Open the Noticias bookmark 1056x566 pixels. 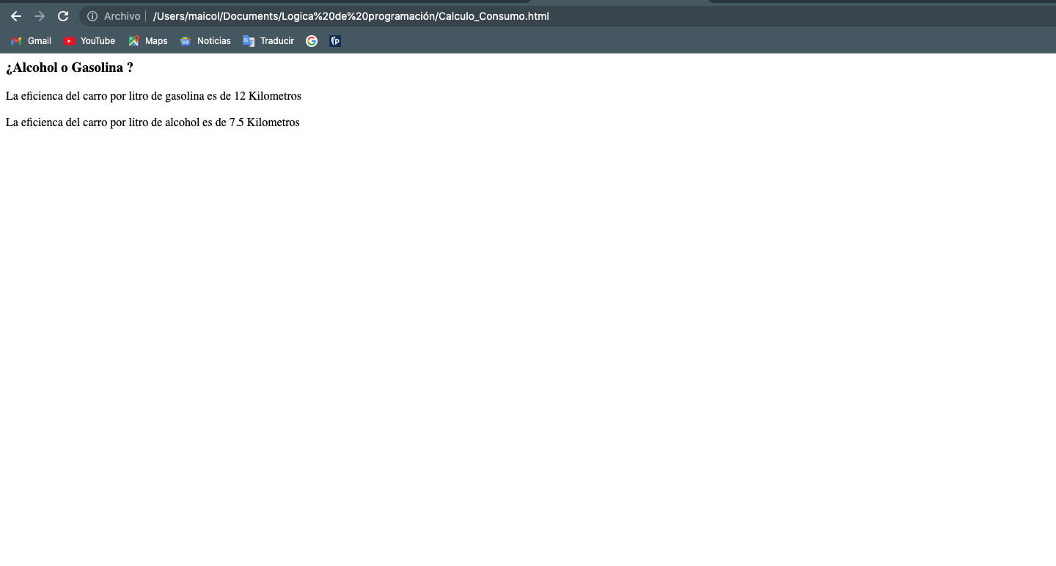point(205,41)
